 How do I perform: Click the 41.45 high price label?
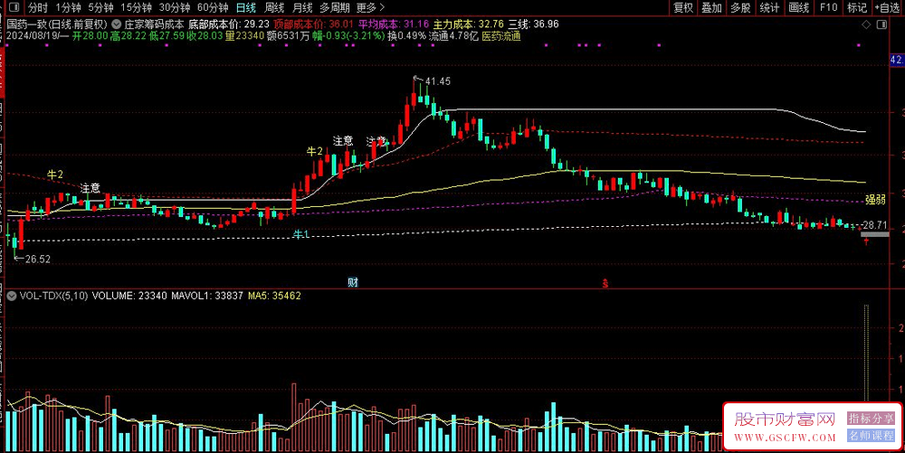coord(437,81)
